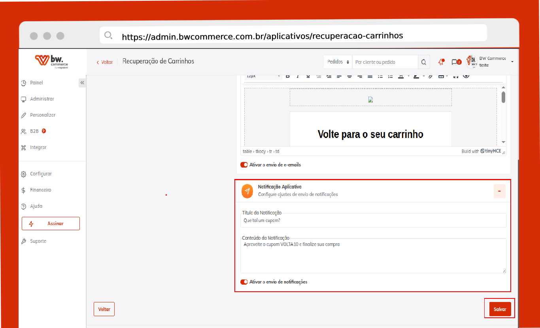This screenshot has width=540, height=328.
Task: Click the Integrar command-key icon
Action: pos(23,147)
